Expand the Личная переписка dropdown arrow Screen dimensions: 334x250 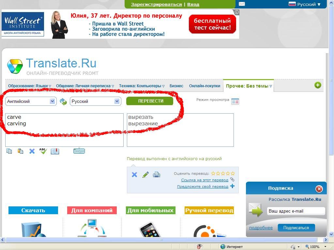[113, 86]
